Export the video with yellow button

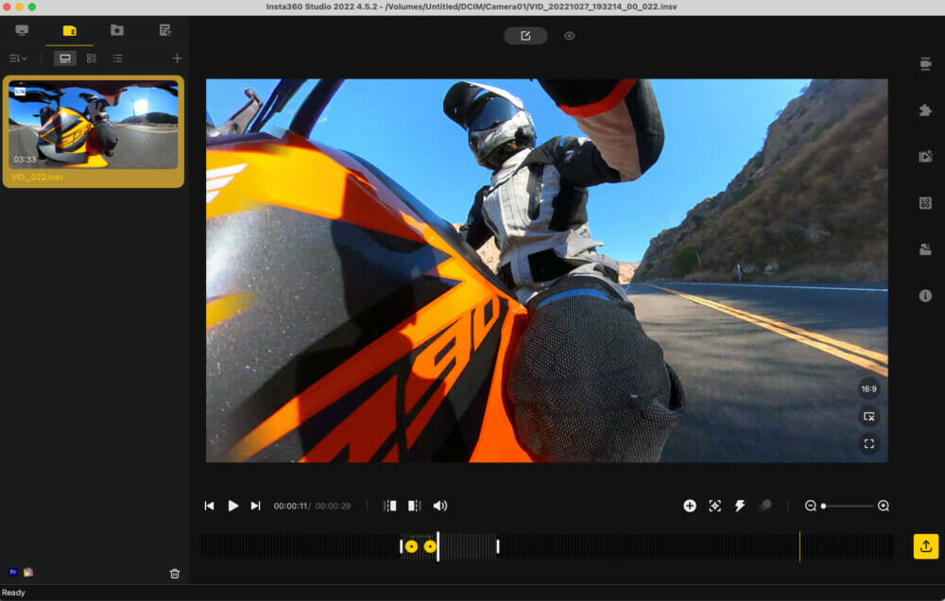tap(926, 546)
